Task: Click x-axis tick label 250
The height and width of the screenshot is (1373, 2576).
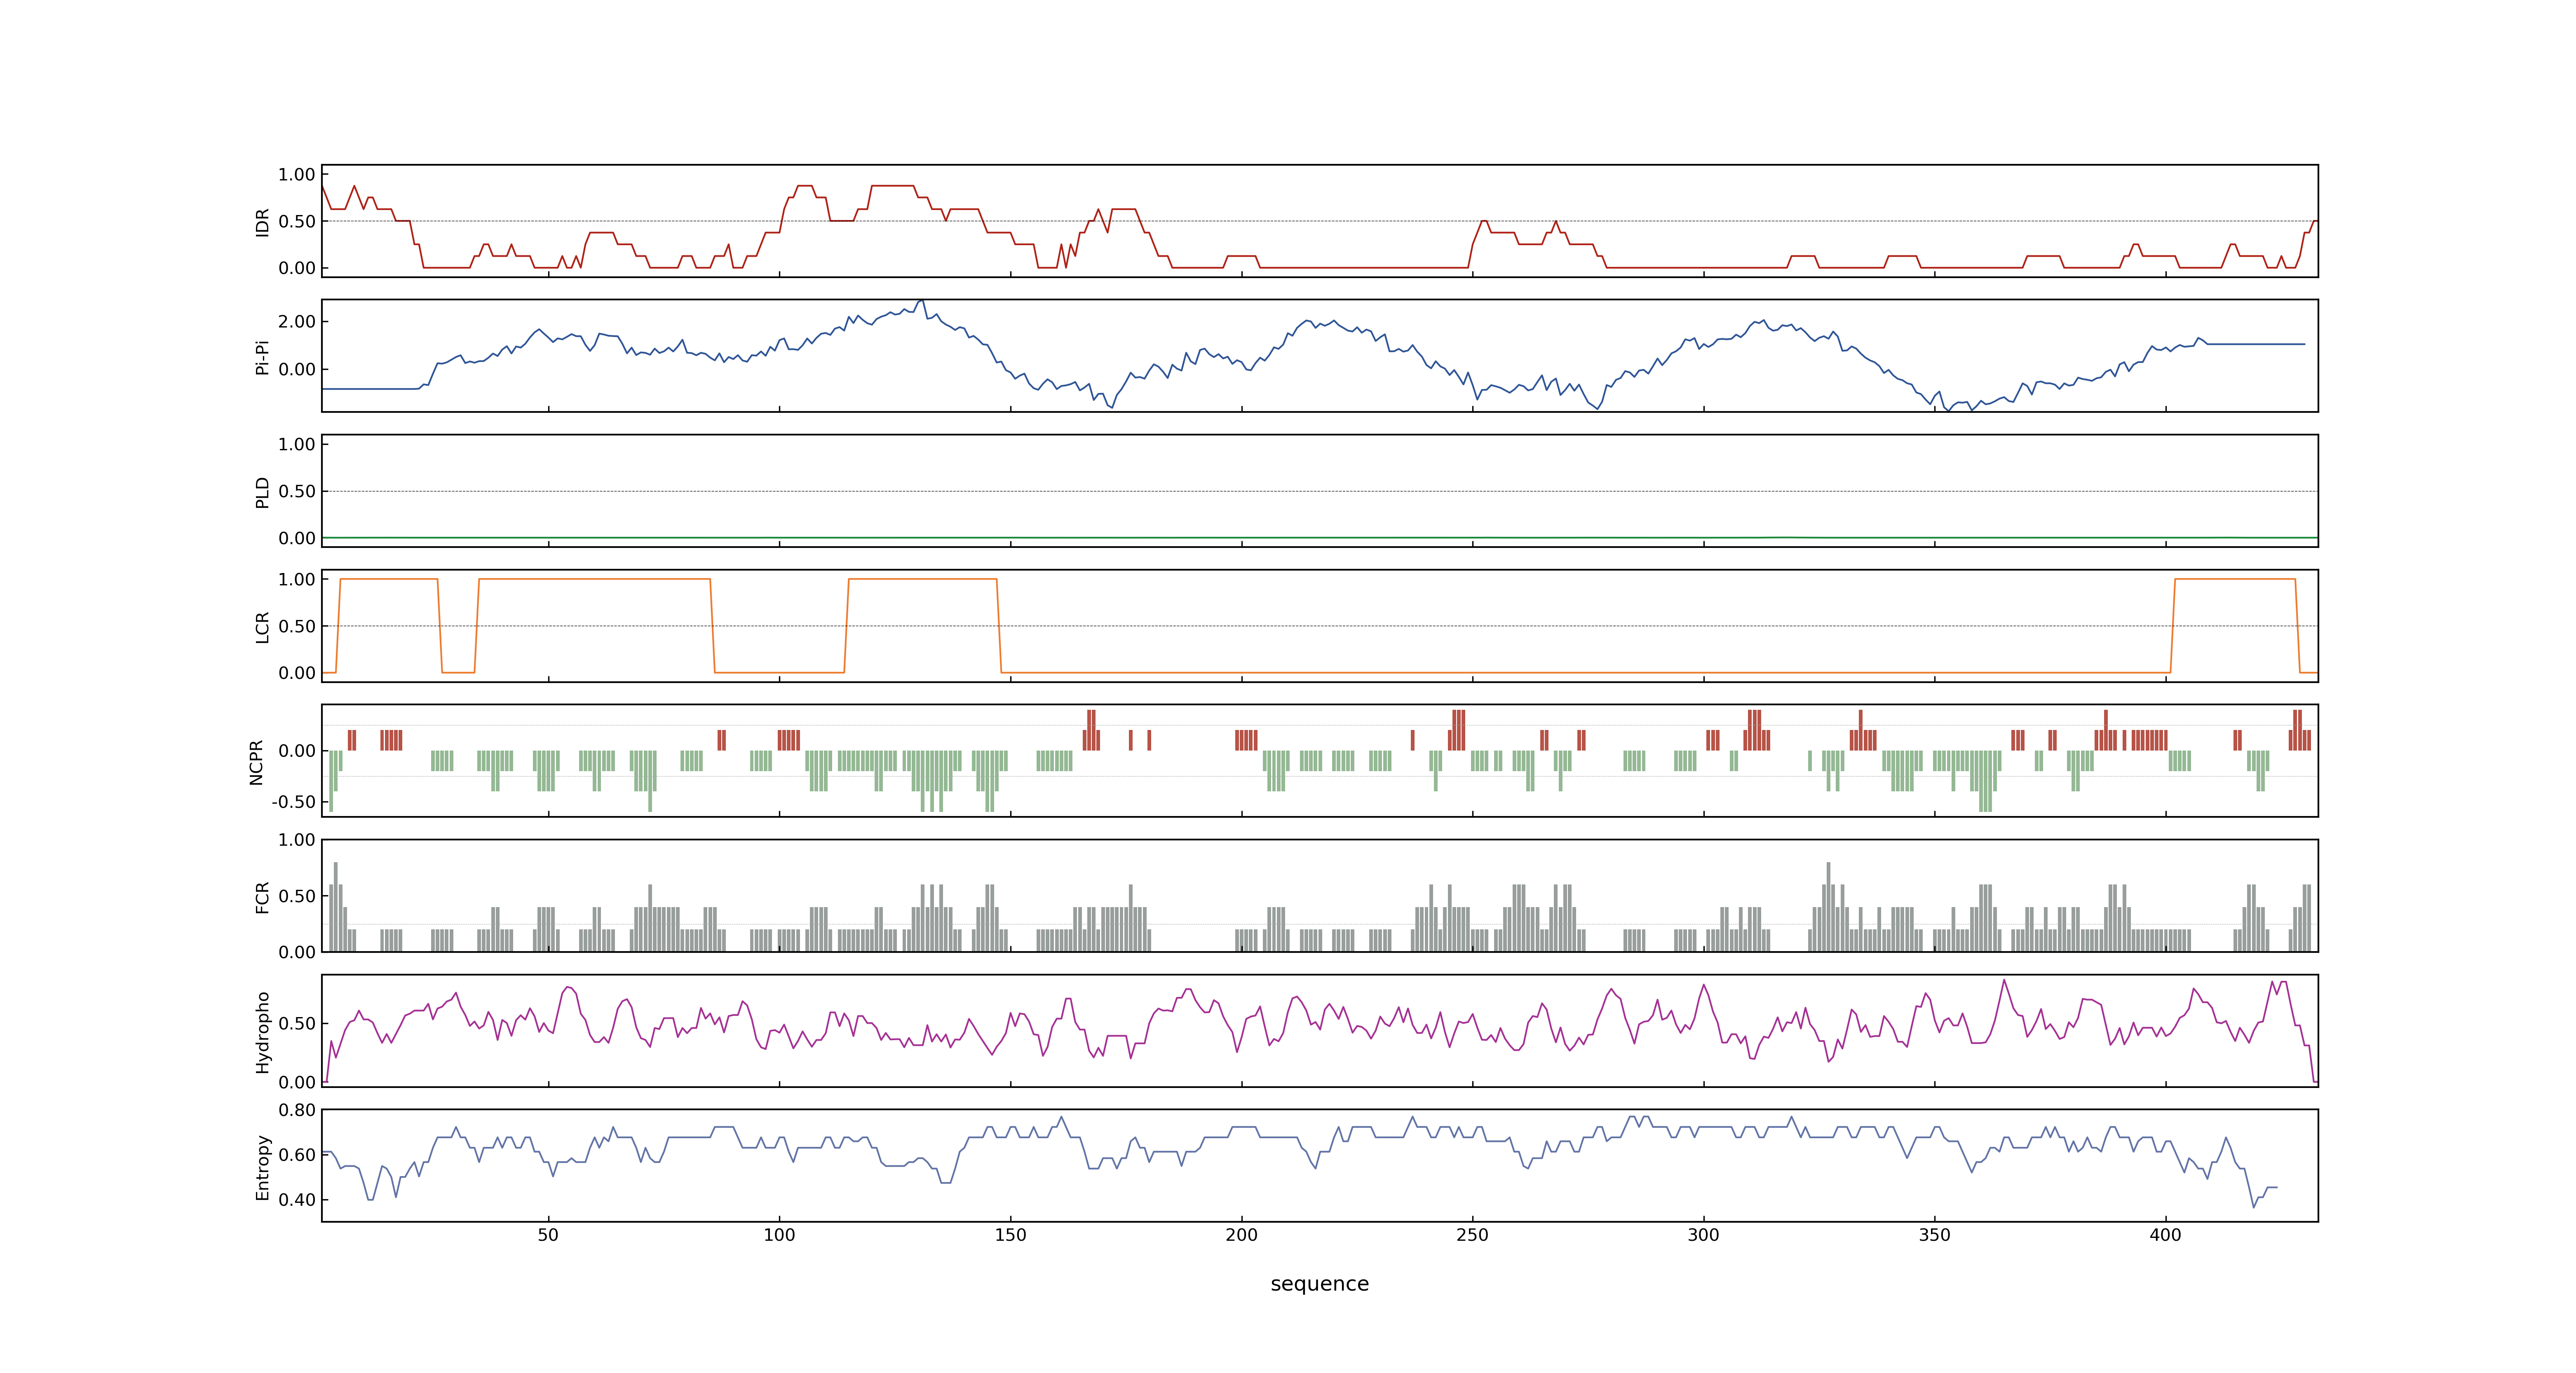Action: point(1472,1235)
